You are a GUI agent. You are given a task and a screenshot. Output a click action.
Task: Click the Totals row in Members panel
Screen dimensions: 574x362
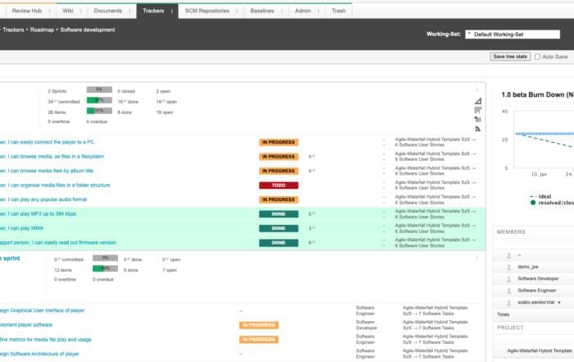(x=534, y=314)
